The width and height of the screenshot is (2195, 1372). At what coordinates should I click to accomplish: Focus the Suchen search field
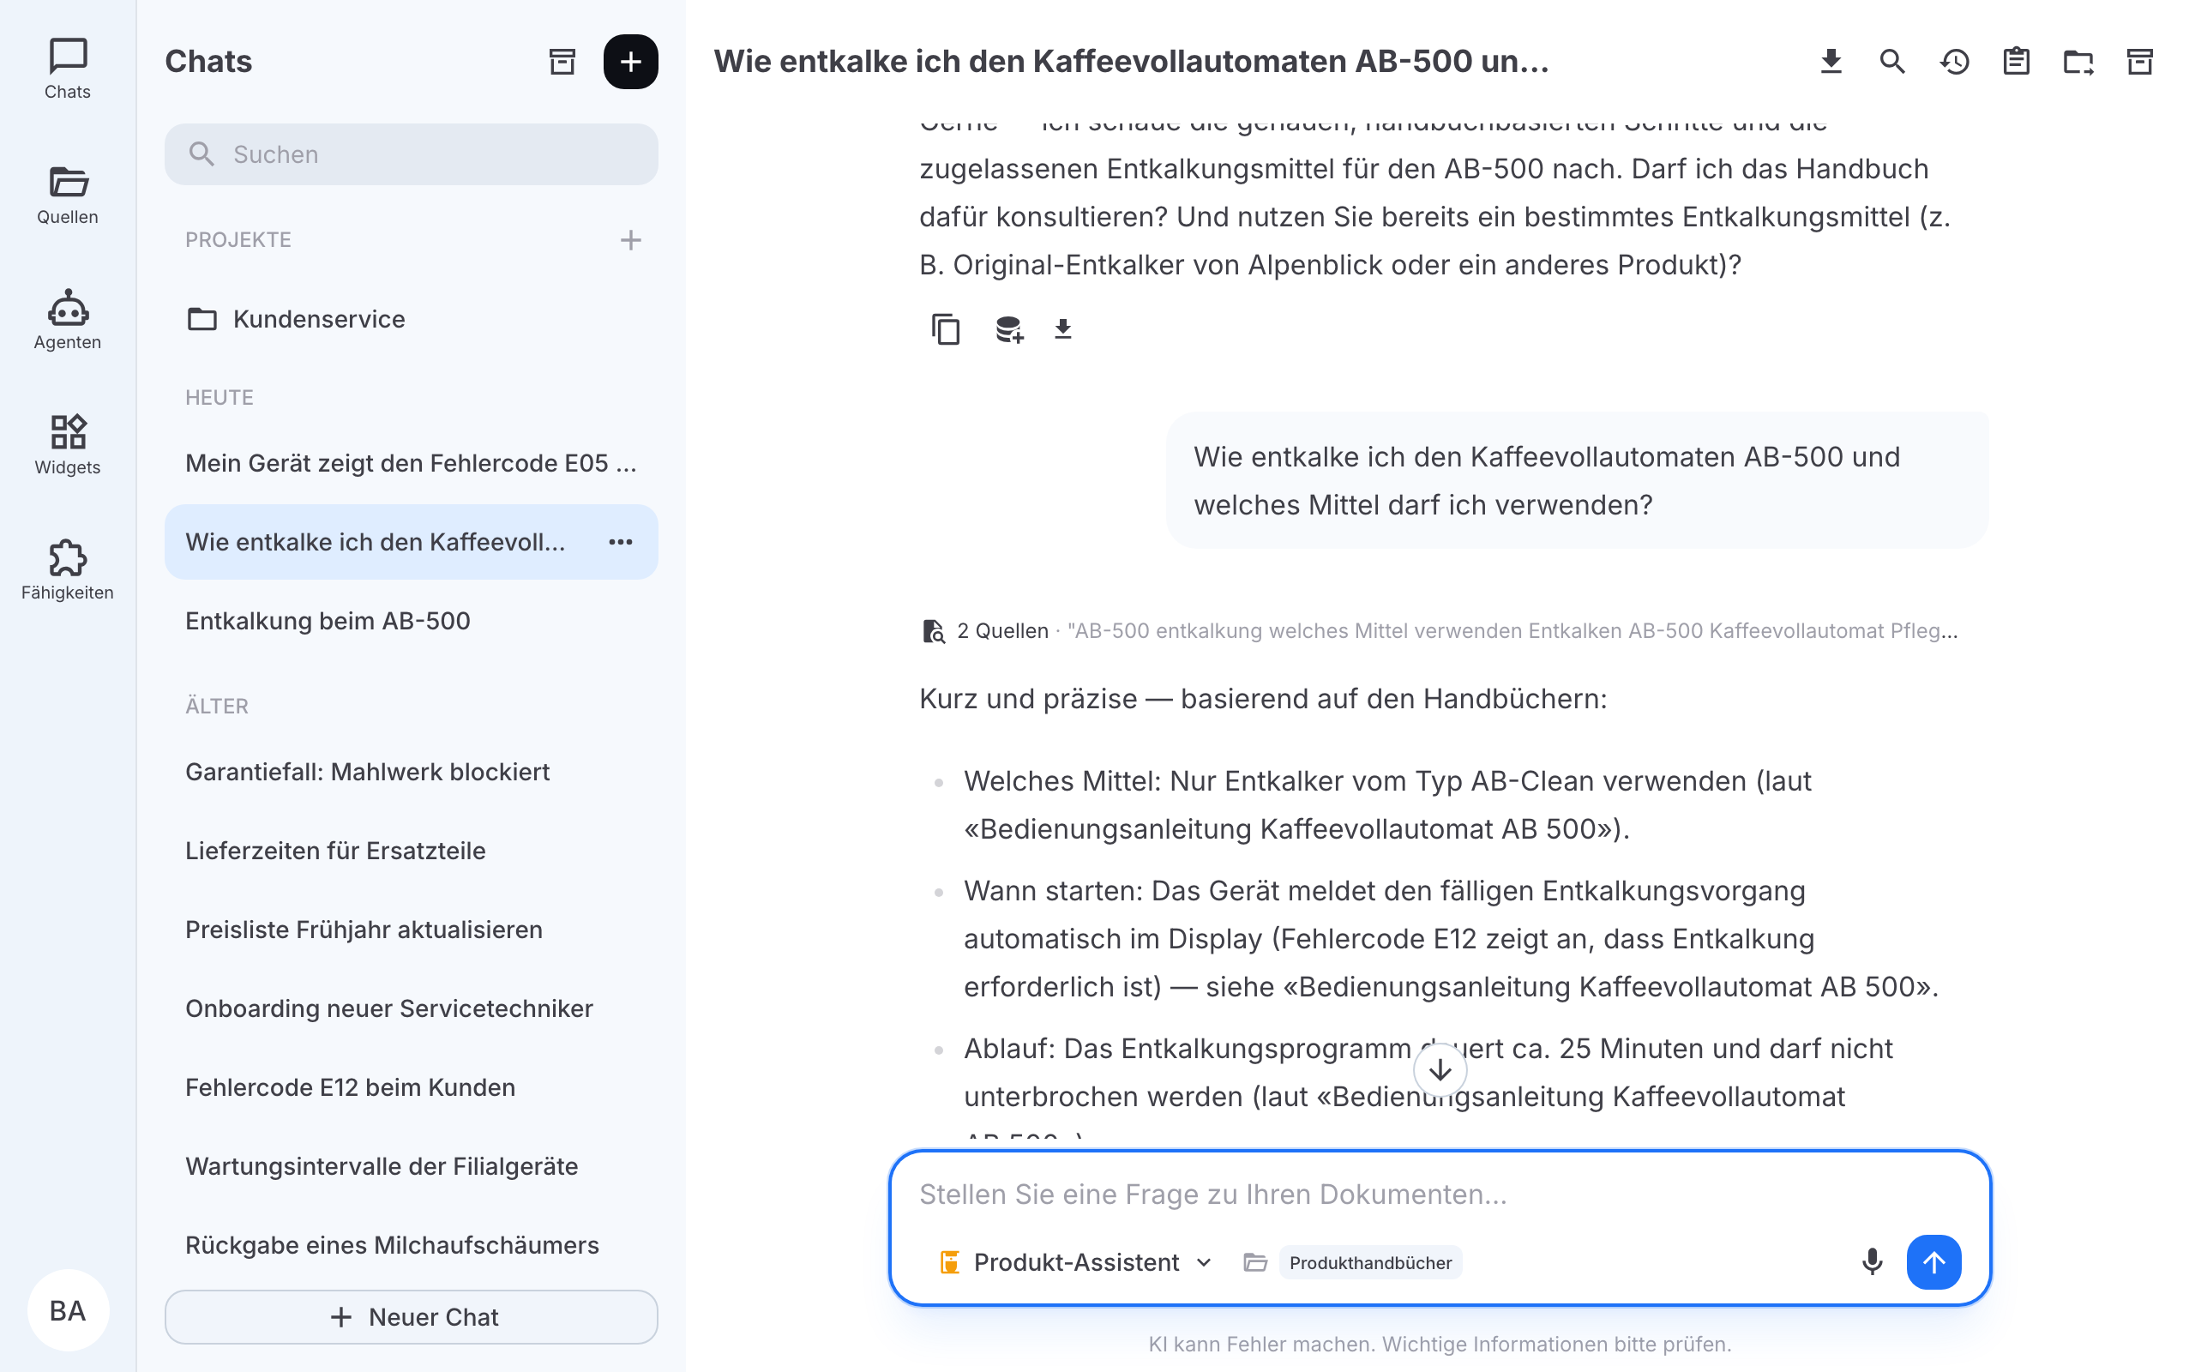click(411, 154)
